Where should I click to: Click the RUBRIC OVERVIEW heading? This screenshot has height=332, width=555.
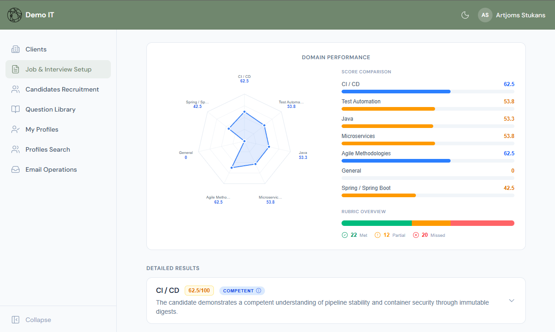click(x=363, y=212)
